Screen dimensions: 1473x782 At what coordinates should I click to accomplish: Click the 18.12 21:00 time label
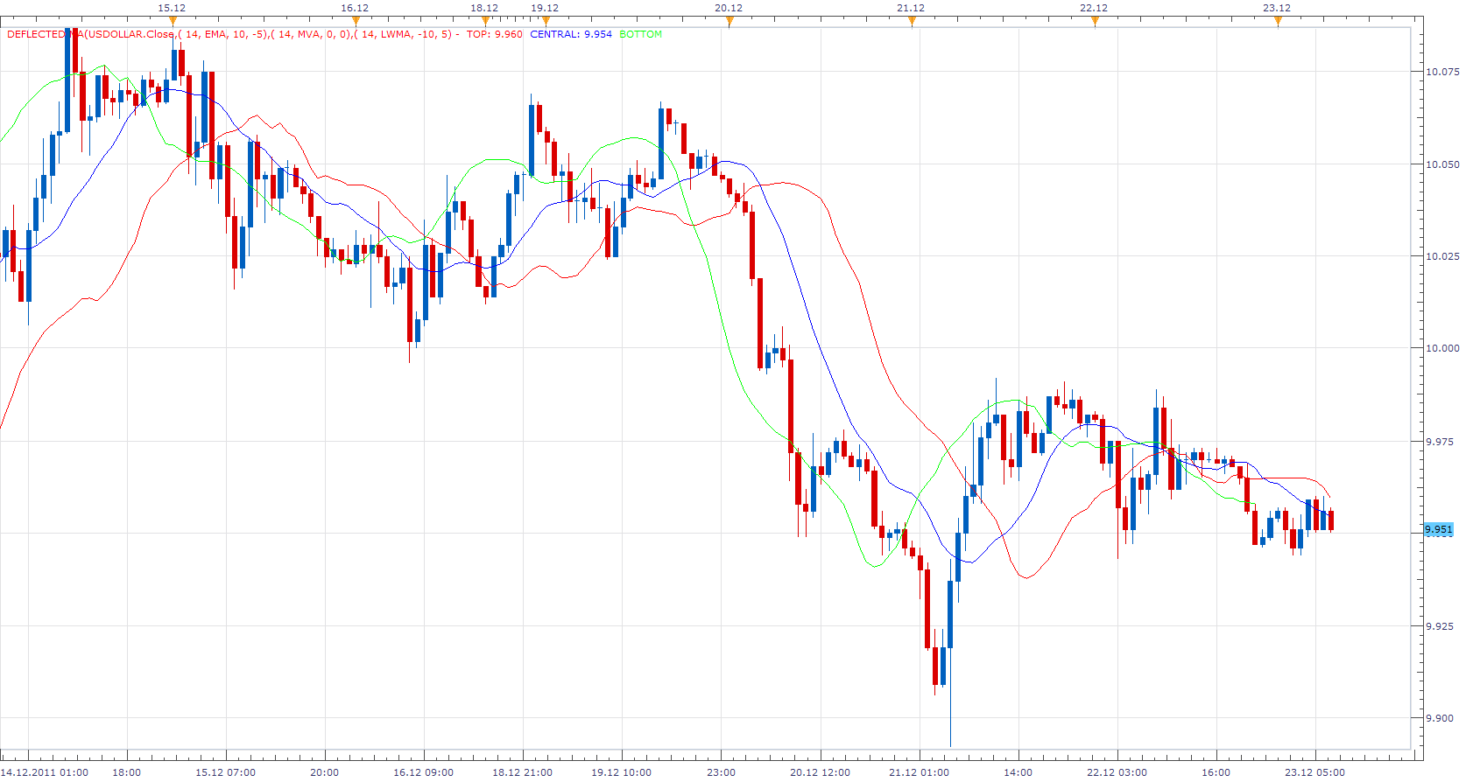point(523,772)
